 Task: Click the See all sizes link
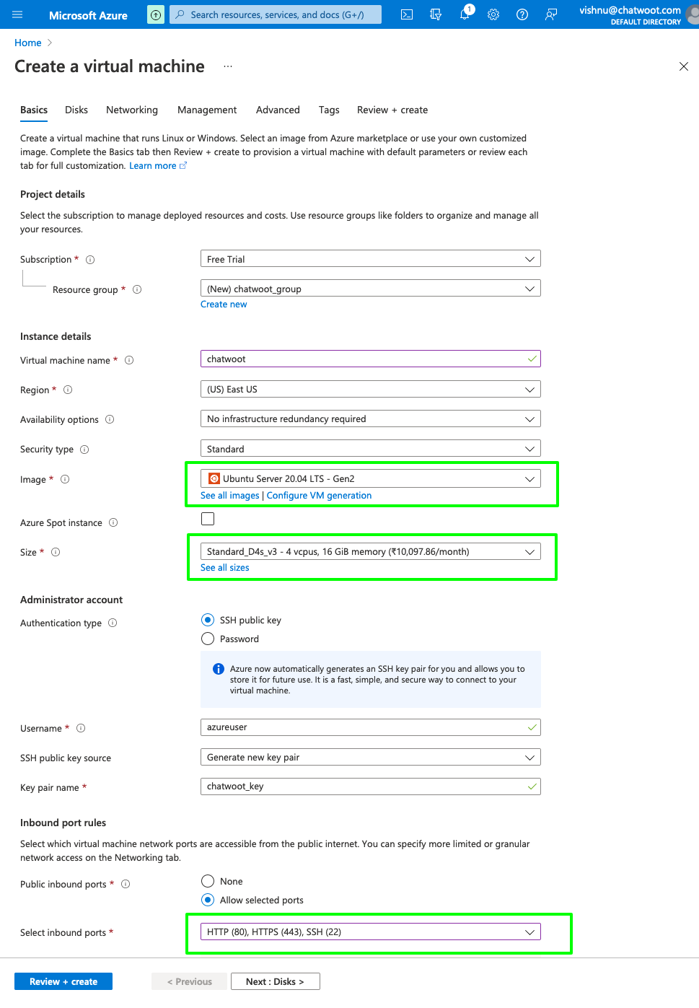point(224,568)
